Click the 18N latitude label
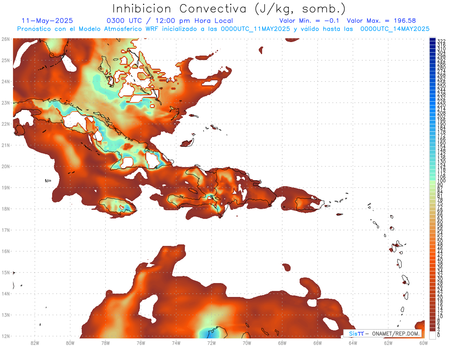Viewport: 450px width, 348px height. click(6, 209)
